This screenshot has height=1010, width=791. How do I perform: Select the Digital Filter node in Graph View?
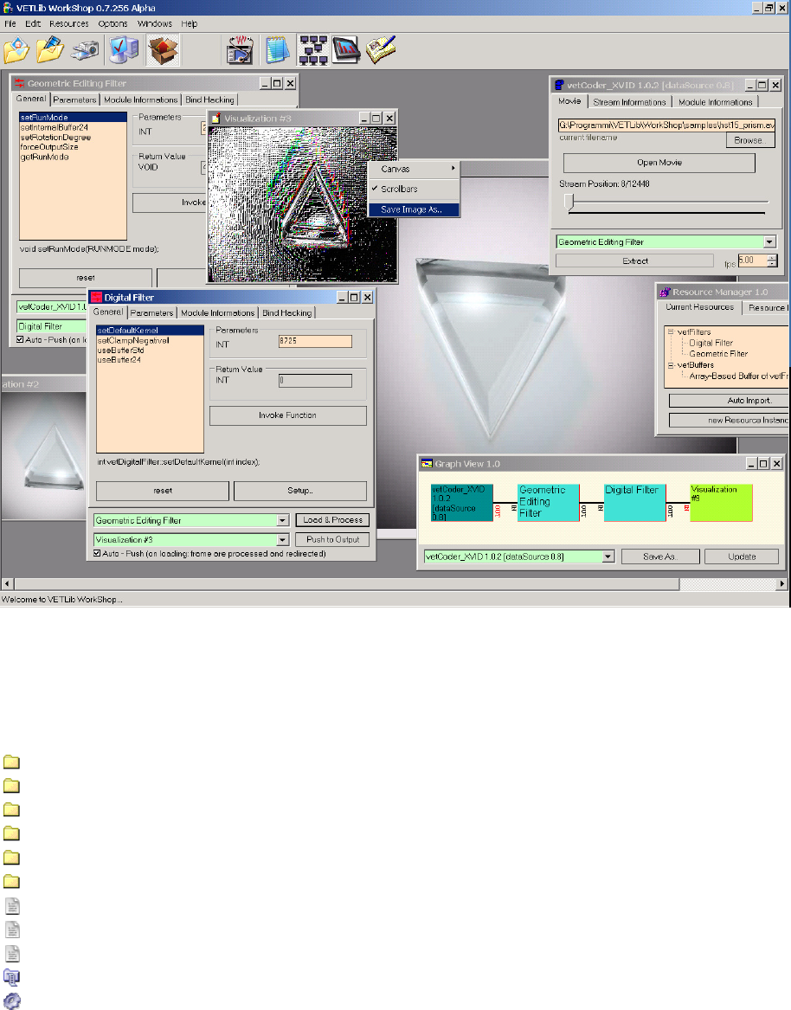coord(634,503)
